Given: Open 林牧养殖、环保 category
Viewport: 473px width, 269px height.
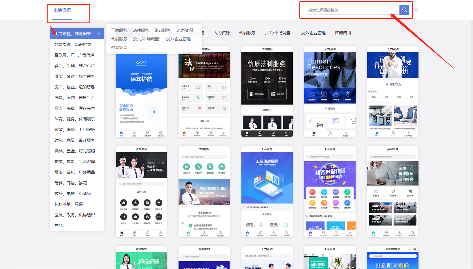Looking at the screenshot, I should [x=69, y=204].
